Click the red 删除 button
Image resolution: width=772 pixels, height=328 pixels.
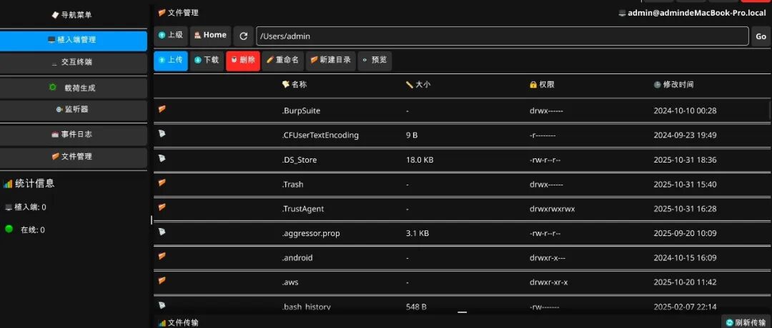243,61
